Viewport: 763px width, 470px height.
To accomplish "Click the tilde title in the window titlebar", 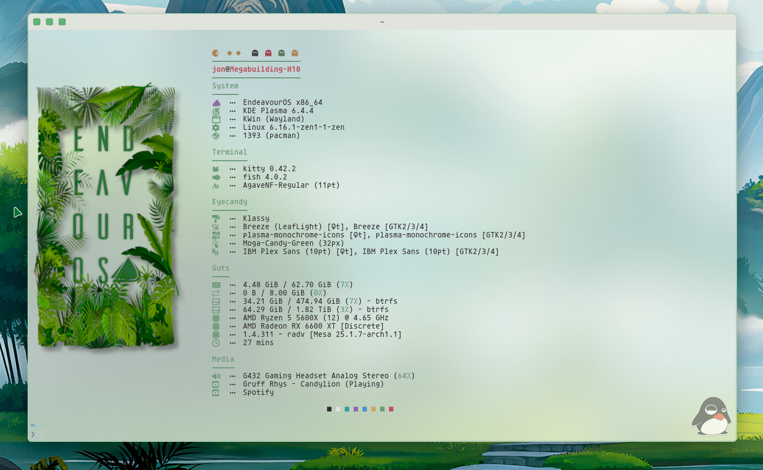I will pyautogui.click(x=382, y=22).
